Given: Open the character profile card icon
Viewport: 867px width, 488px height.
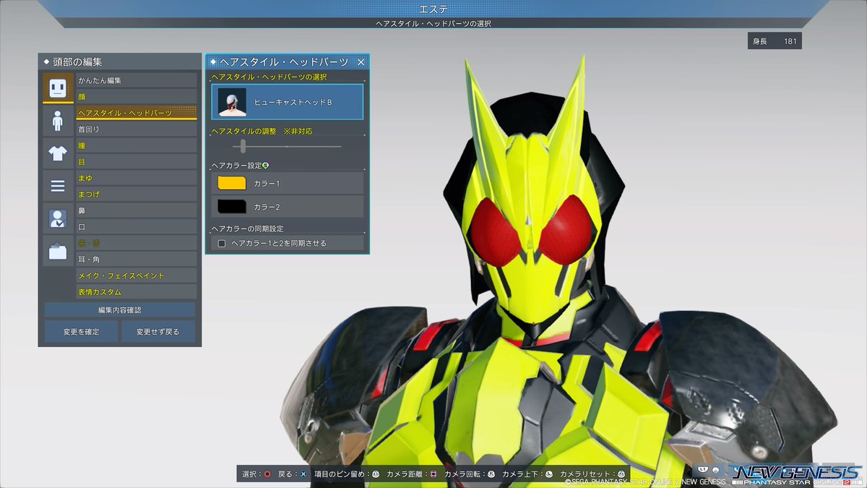Looking at the screenshot, I should [58, 219].
